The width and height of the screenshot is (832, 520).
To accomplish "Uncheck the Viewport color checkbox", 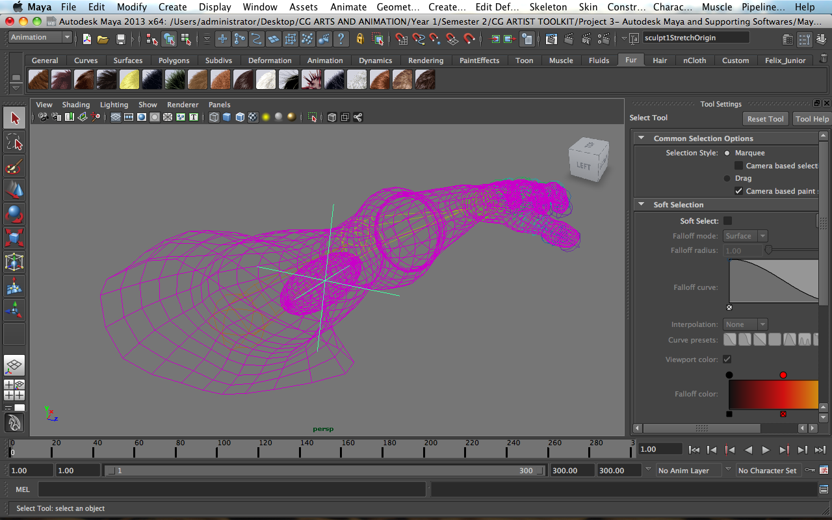I will pos(727,359).
